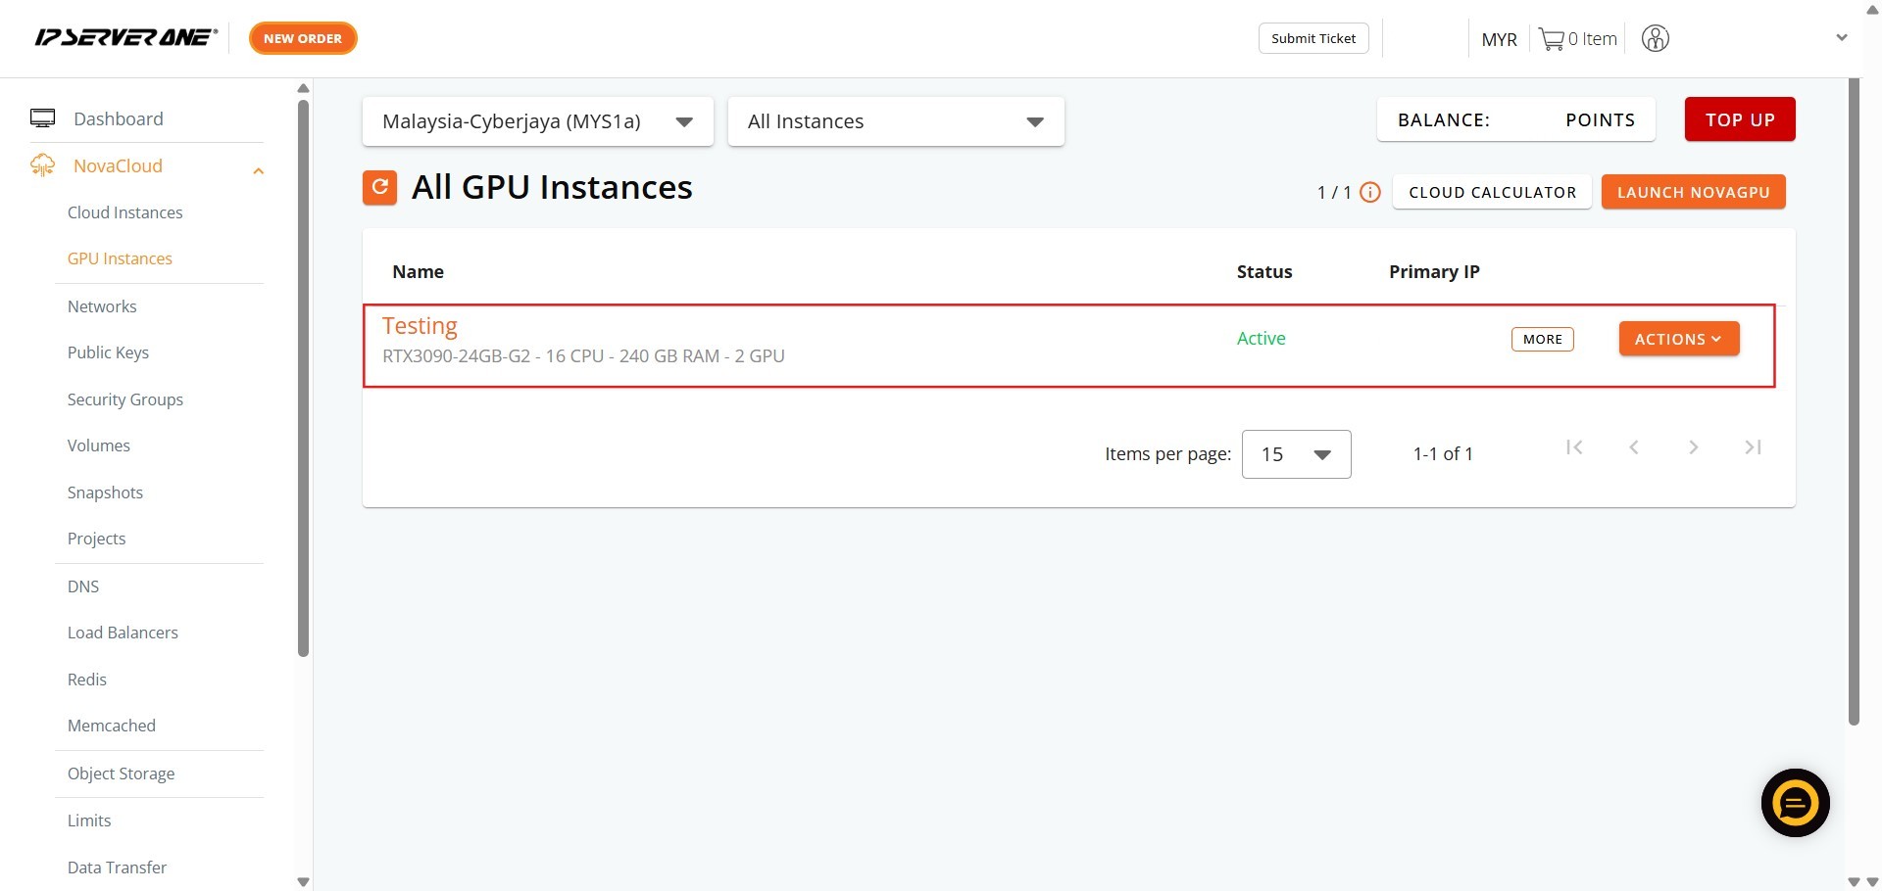Open the Malaysia-Cyberjaya region dropdown
Image resolution: width=1882 pixels, height=891 pixels.
click(537, 121)
